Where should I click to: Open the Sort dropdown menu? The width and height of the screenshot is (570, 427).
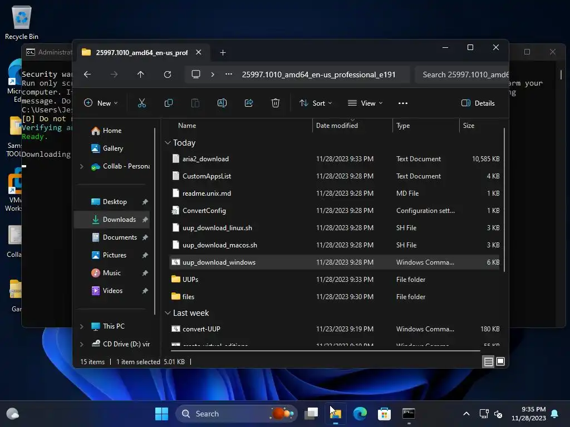(x=315, y=103)
